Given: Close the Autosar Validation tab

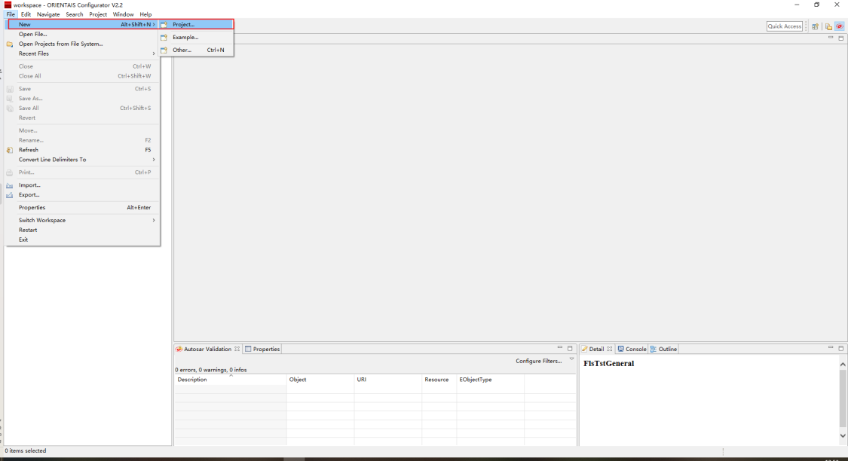Looking at the screenshot, I should [x=237, y=349].
